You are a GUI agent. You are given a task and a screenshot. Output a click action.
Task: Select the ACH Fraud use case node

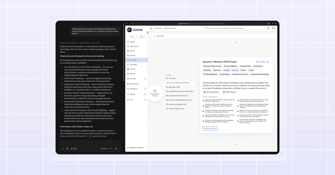(x=171, y=79)
